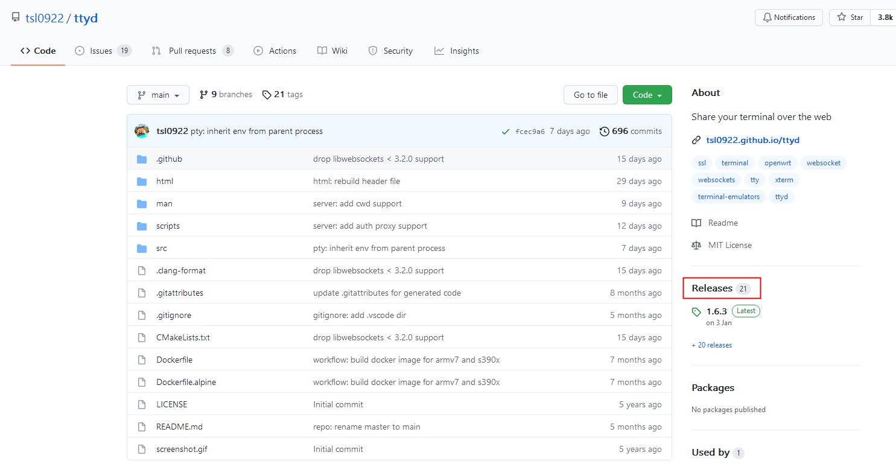
Task: Open the Wiki tab
Action: coord(332,51)
